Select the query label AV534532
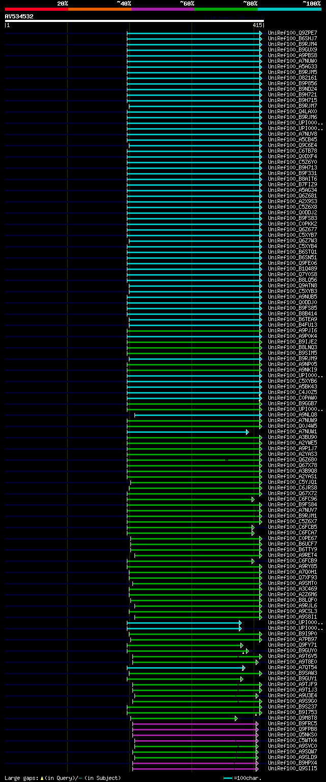326x782 pixels. [19, 16]
